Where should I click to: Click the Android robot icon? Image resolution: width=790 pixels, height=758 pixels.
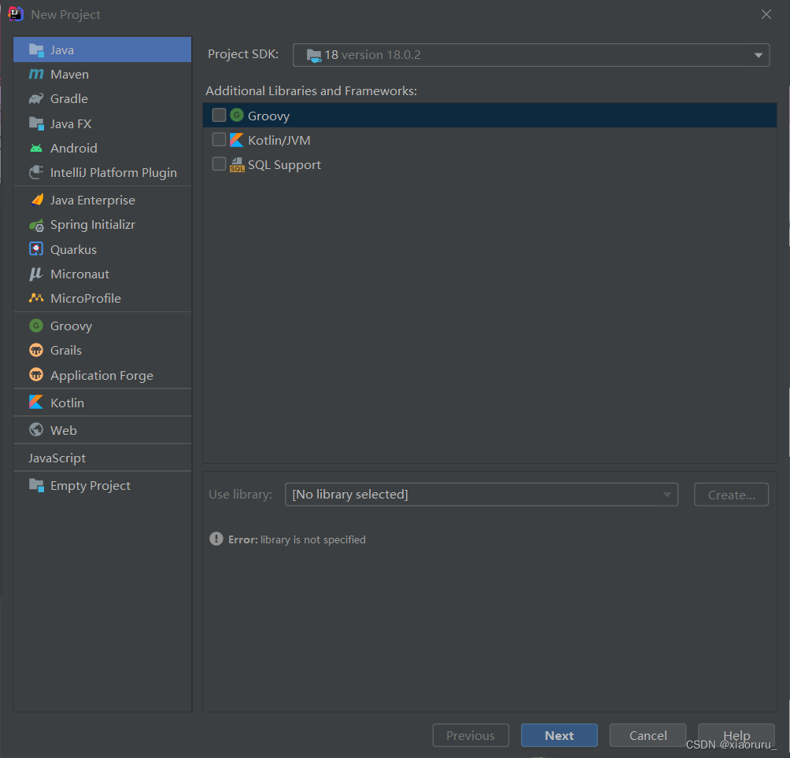pyautogui.click(x=36, y=148)
